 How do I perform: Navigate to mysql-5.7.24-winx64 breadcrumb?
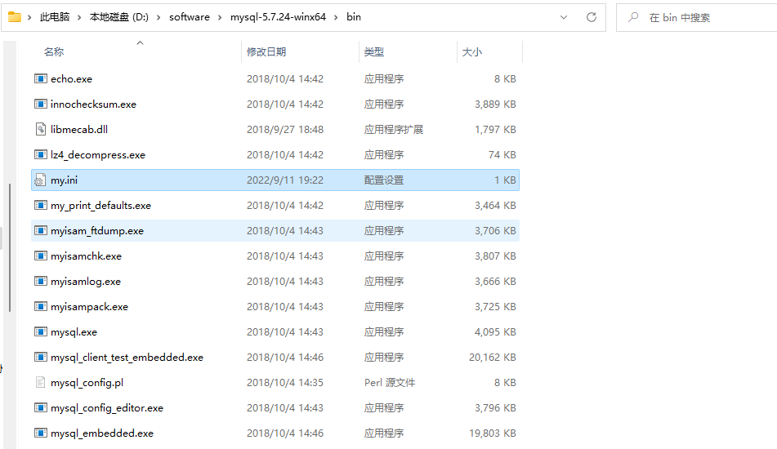tap(278, 17)
